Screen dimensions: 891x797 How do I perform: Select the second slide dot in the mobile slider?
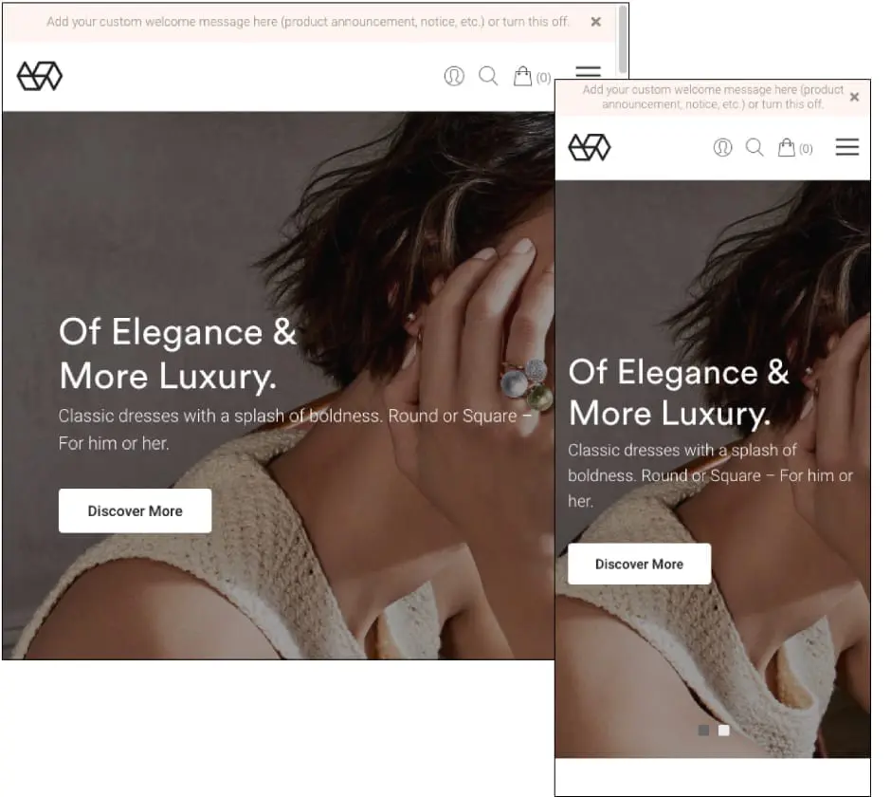pyautogui.click(x=723, y=731)
